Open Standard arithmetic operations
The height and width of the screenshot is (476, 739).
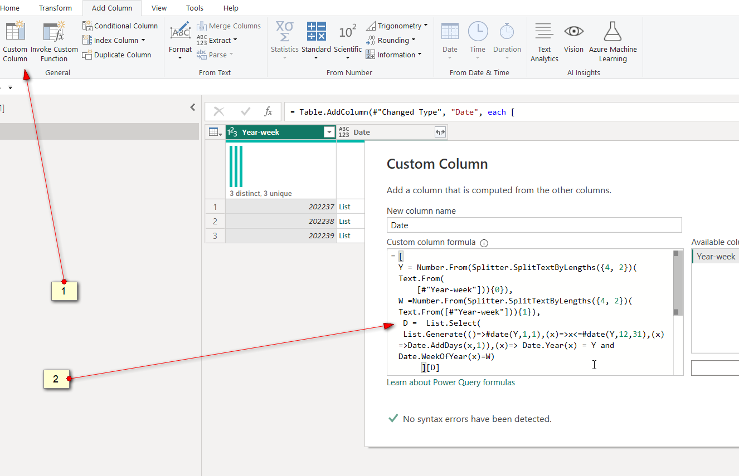coord(317,40)
